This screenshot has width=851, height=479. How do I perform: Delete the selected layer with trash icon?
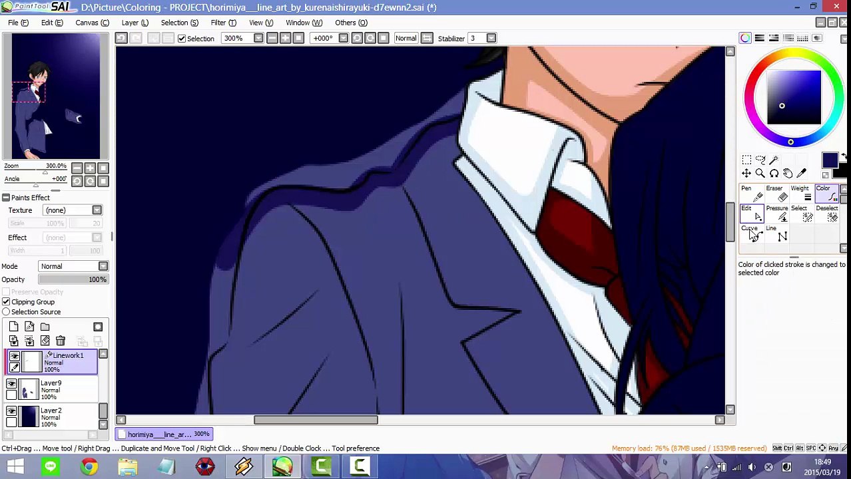[x=60, y=341]
